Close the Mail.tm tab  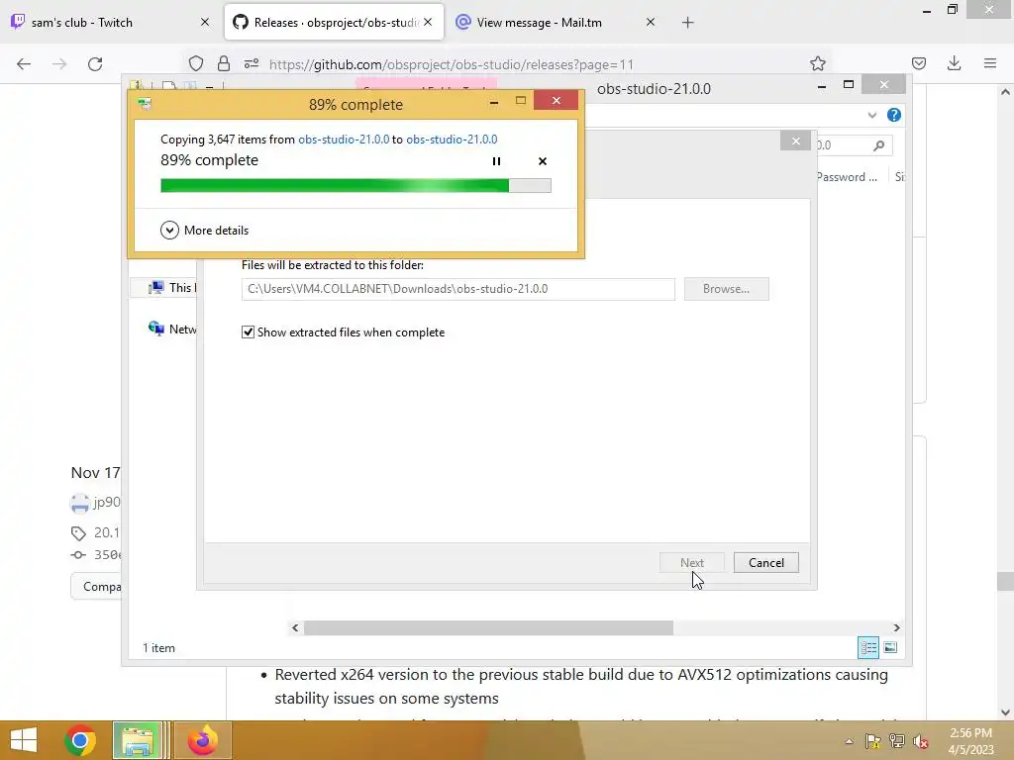coord(651,22)
